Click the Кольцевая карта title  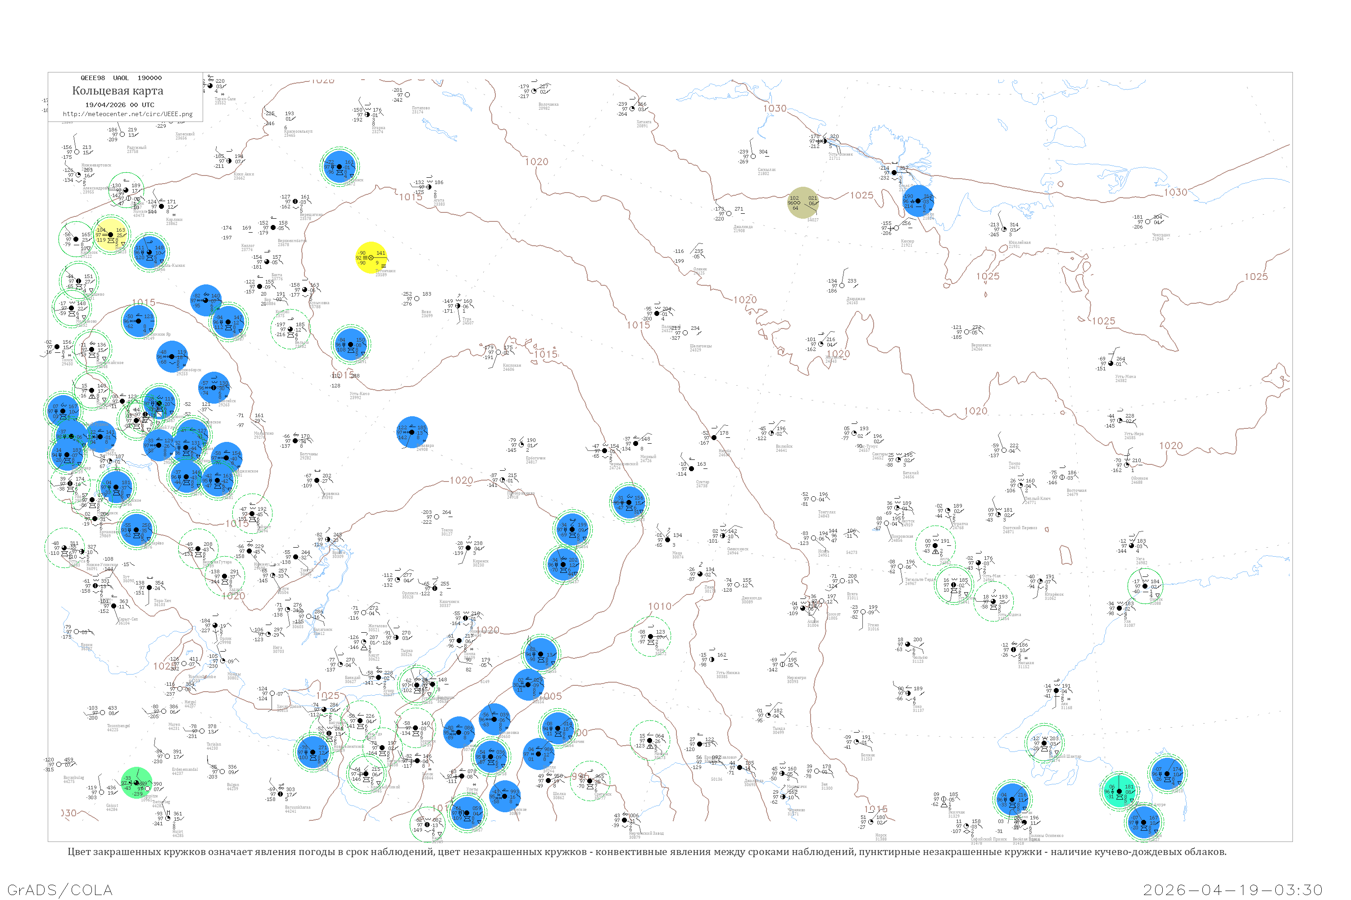[118, 91]
